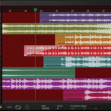Click the Pitch value 0

pos(58,108)
